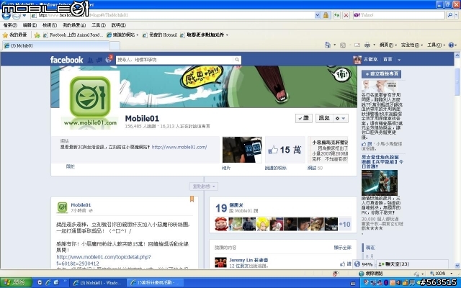461x288 pixels.
Task: Click the search magnifier in Yahoo box
Action: tap(449, 15)
